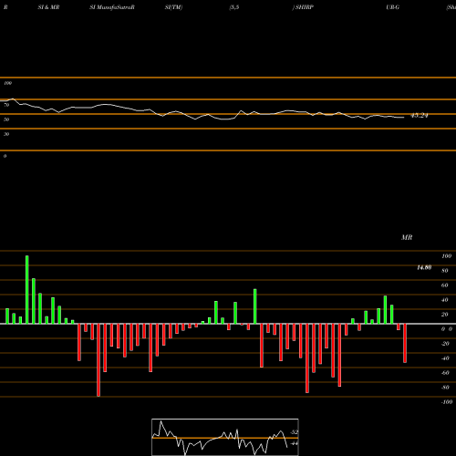Click the mini chart label 44
The width and height of the screenshot is (456, 456).
(x=295, y=443)
